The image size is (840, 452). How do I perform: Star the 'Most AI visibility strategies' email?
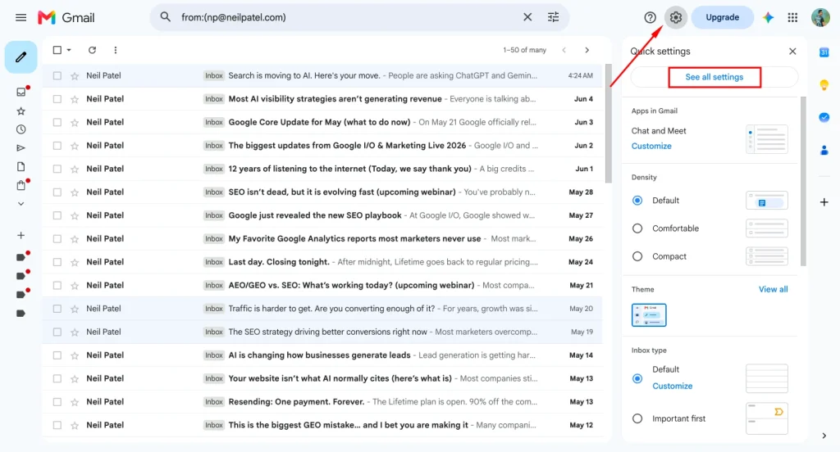click(75, 99)
